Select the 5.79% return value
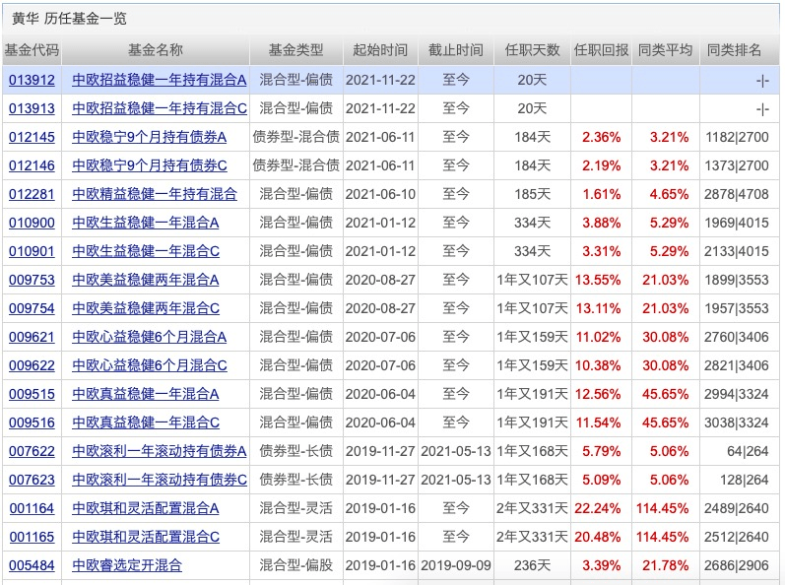This screenshot has height=585, width=785. coord(601,451)
